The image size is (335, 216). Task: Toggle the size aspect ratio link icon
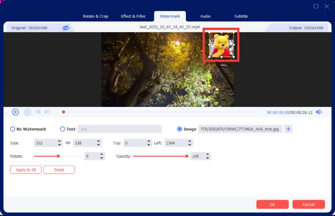click(68, 143)
